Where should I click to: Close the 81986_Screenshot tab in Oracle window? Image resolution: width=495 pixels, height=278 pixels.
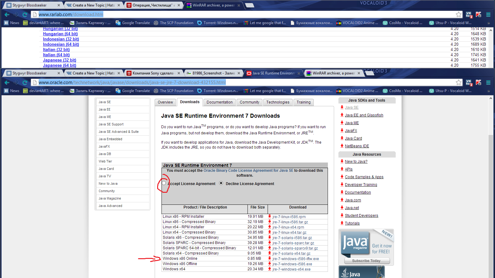239,73
